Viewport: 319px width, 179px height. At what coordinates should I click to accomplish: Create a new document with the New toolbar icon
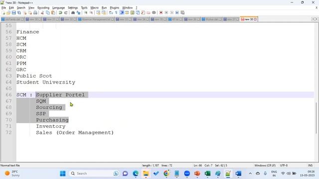click(3, 12)
